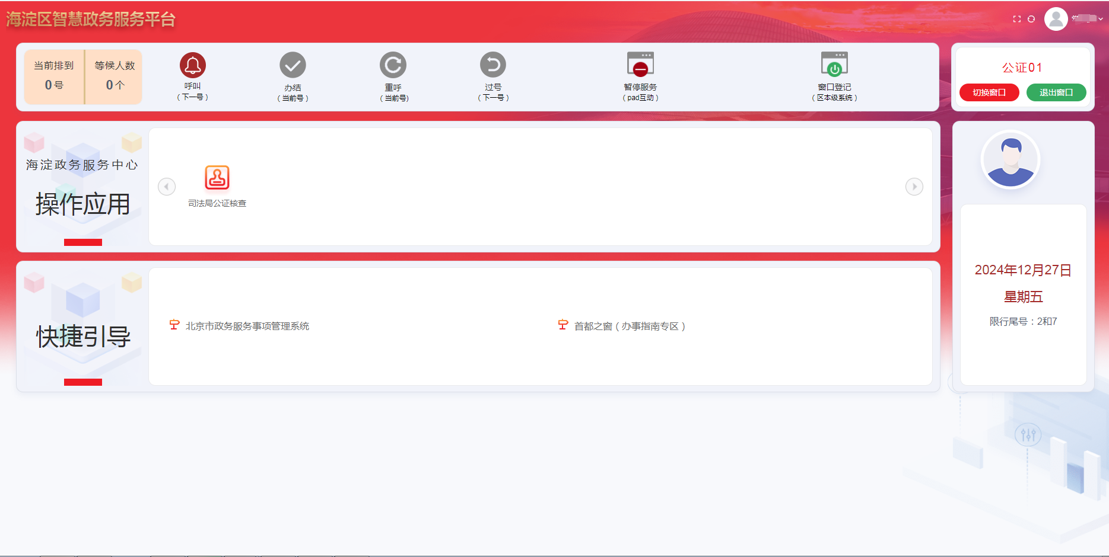The width and height of the screenshot is (1109, 557).
Task: Select the 操作应用 section tab
Action: (x=82, y=204)
